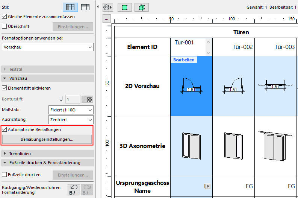
Task: Select the Tür-002 3D axonometry thumbnail
Action: [x=234, y=146]
